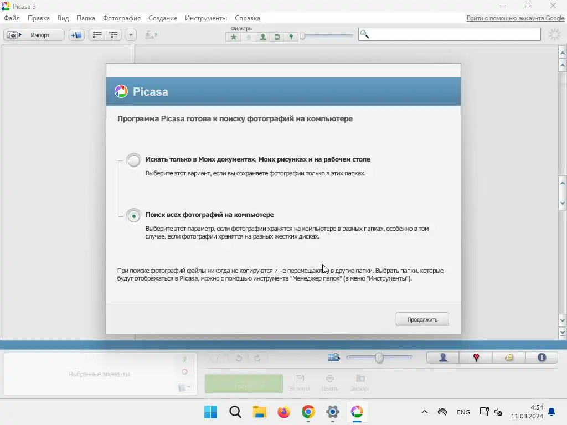This screenshot has height=425, width=567.
Task: Select search only in My Documents option
Action: (x=133, y=160)
